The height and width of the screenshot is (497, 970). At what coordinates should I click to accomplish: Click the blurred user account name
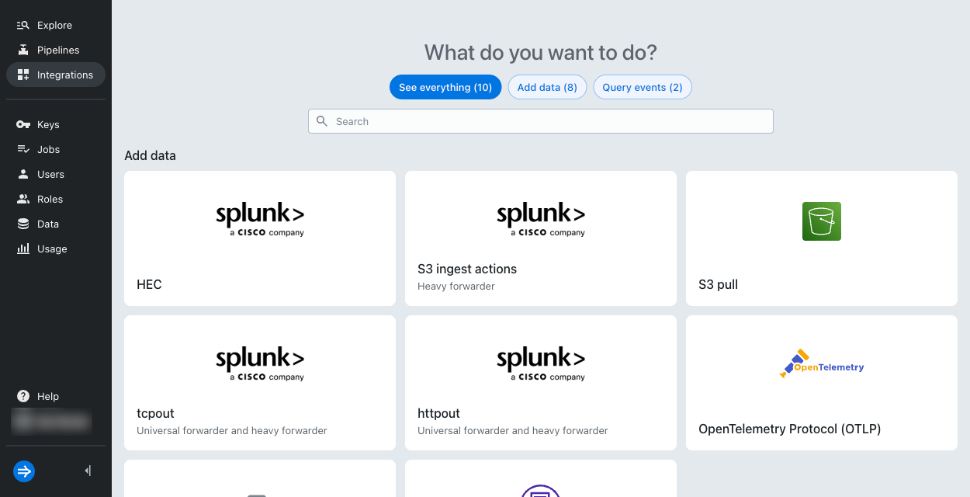tap(51, 422)
